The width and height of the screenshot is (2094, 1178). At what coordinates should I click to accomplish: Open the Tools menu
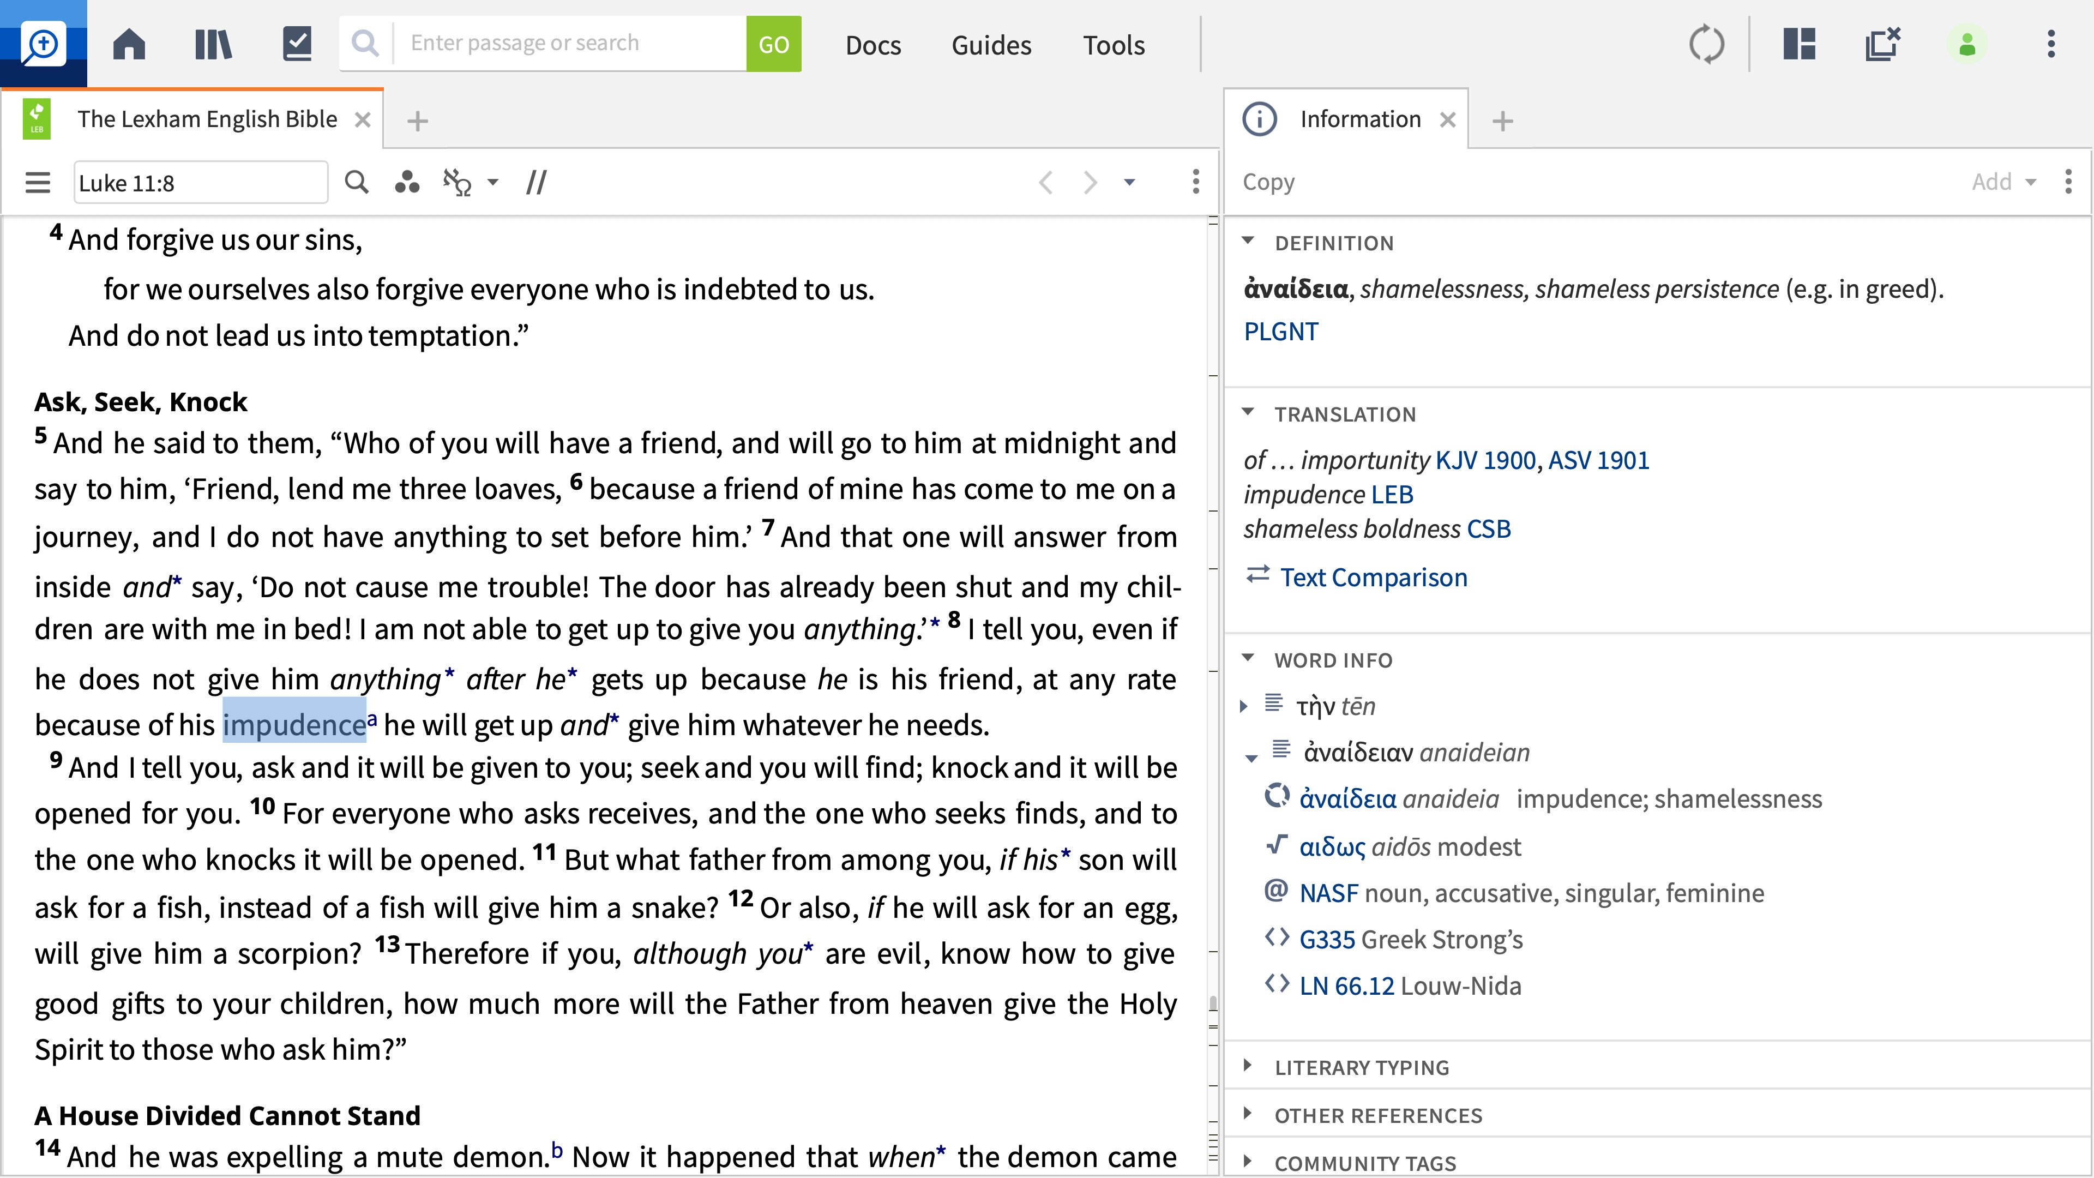[x=1114, y=45]
